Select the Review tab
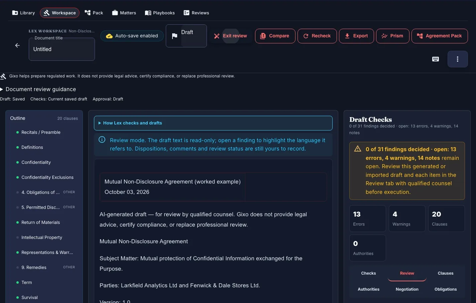This screenshot has width=476, height=303. tap(407, 273)
